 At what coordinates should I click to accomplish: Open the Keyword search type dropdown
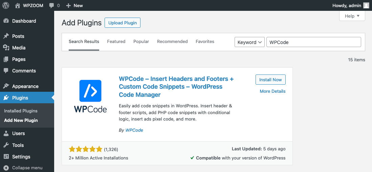coord(249,42)
